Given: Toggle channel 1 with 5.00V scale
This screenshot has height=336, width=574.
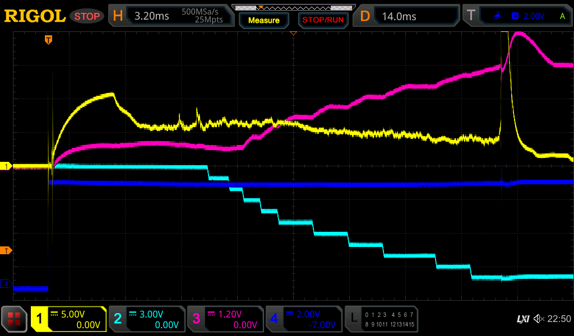Looking at the screenshot, I should (69, 319).
